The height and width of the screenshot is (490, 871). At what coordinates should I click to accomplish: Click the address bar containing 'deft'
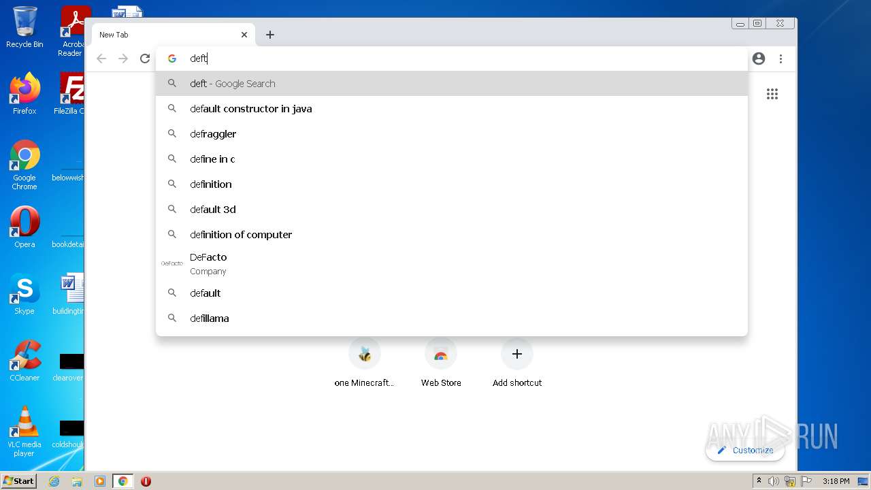(452, 59)
